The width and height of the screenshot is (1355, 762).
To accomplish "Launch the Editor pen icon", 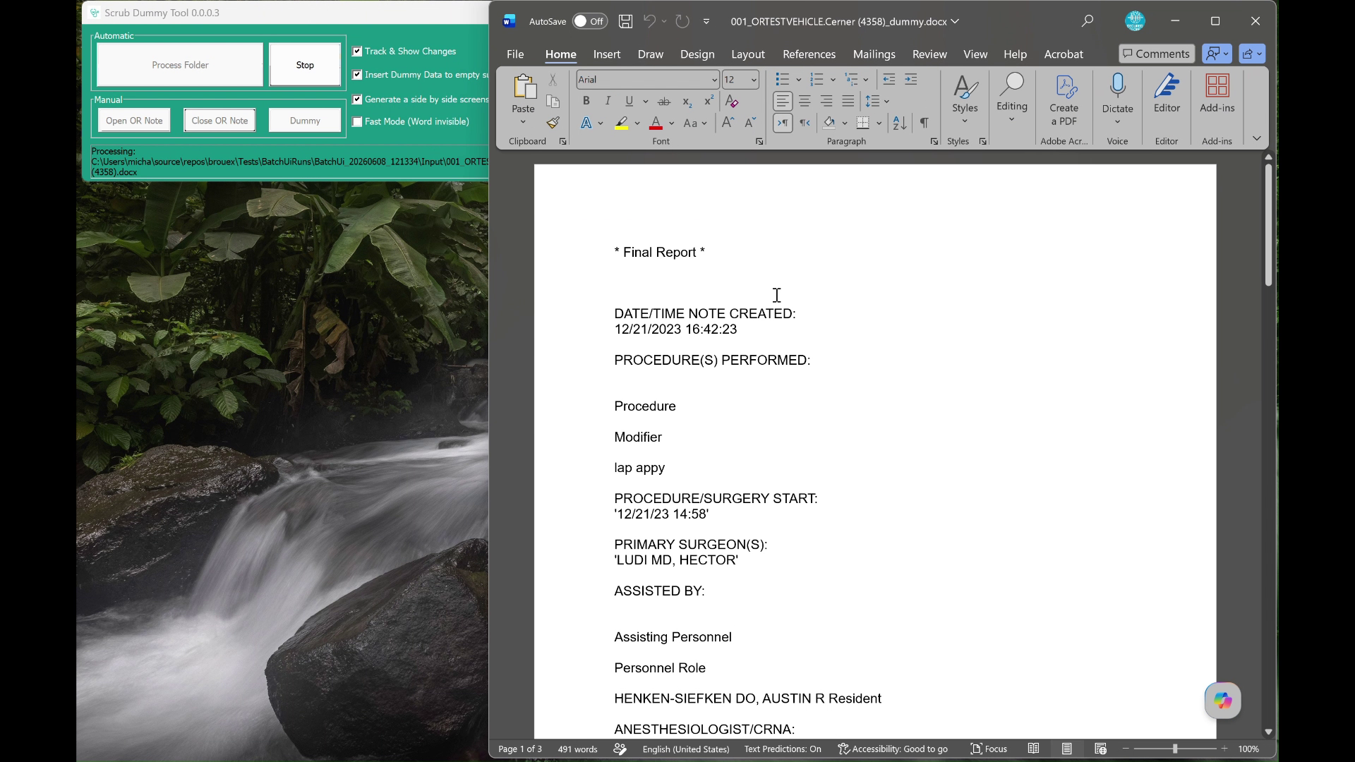I will (x=1167, y=93).
